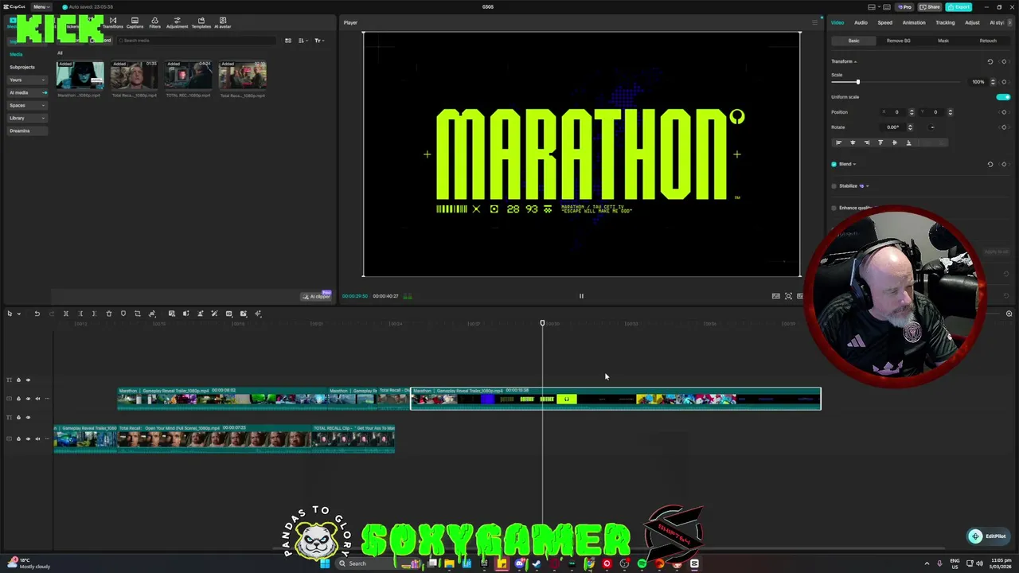Image resolution: width=1019 pixels, height=573 pixels.
Task: Click the sparkle AI icon in timeline toolbar
Action: click(258, 314)
